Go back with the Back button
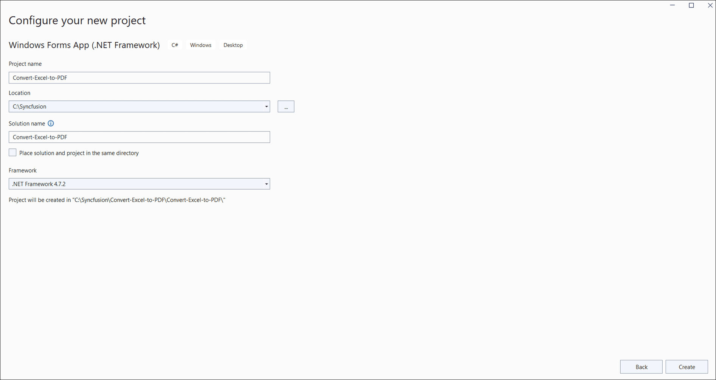716x380 pixels. [x=641, y=367]
